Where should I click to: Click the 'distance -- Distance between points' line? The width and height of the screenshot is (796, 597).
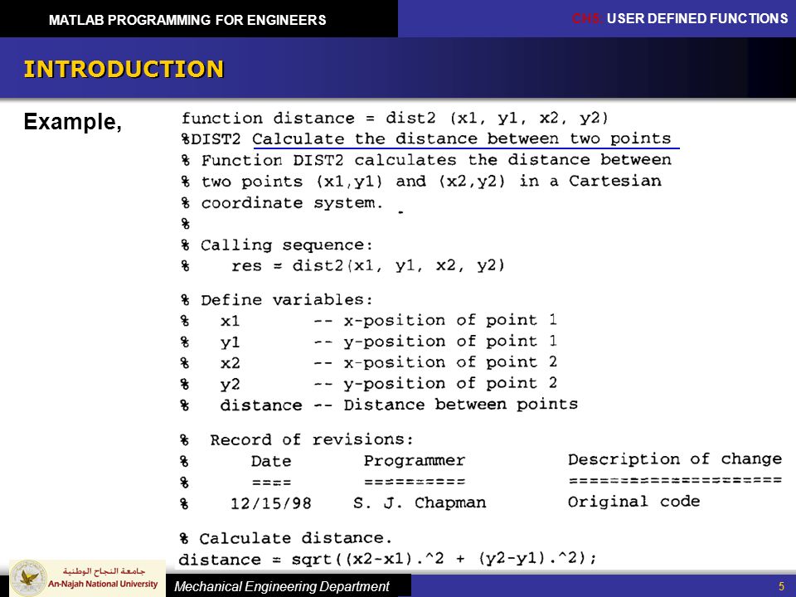[399, 405]
